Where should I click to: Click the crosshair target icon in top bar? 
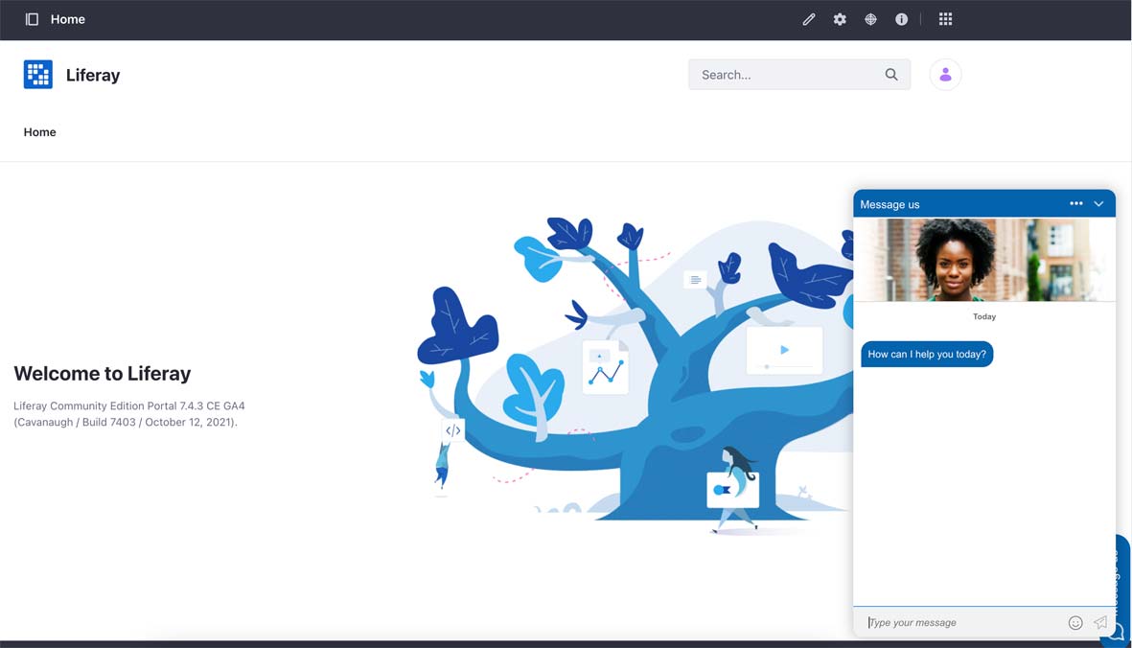click(x=870, y=19)
